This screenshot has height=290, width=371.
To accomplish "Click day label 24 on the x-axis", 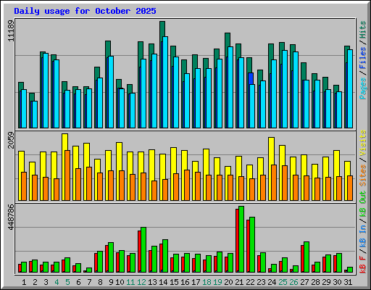I will (x=272, y=282).
